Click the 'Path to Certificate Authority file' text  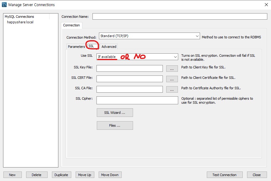click(x=211, y=88)
